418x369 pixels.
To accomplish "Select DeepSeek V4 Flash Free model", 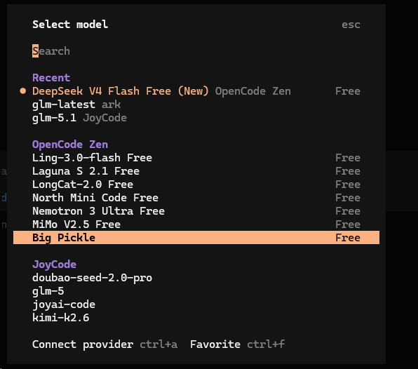I will click(x=196, y=91).
